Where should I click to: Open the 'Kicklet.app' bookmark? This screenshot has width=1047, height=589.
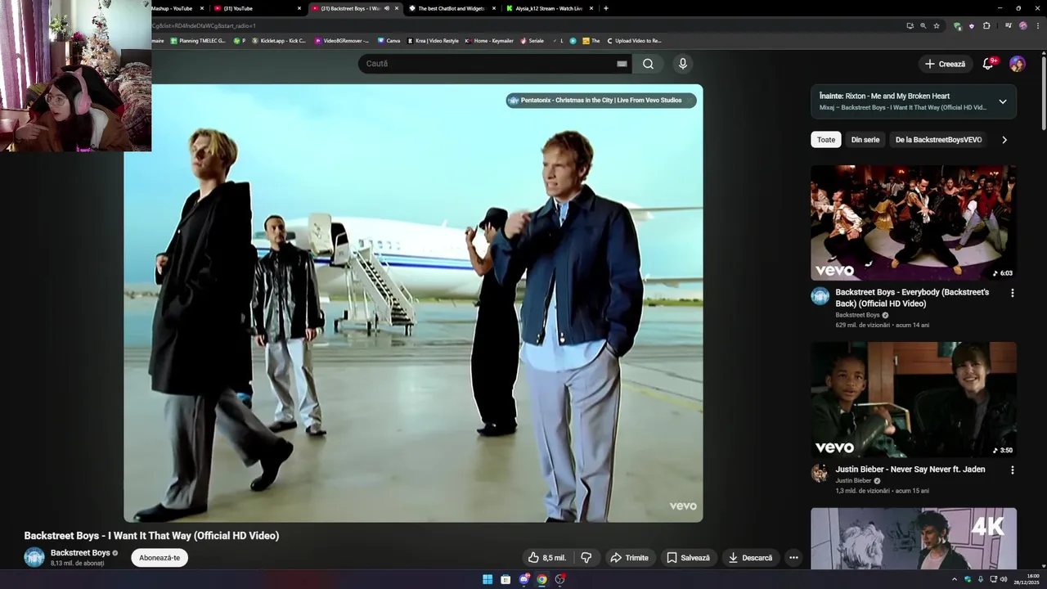pos(278,40)
